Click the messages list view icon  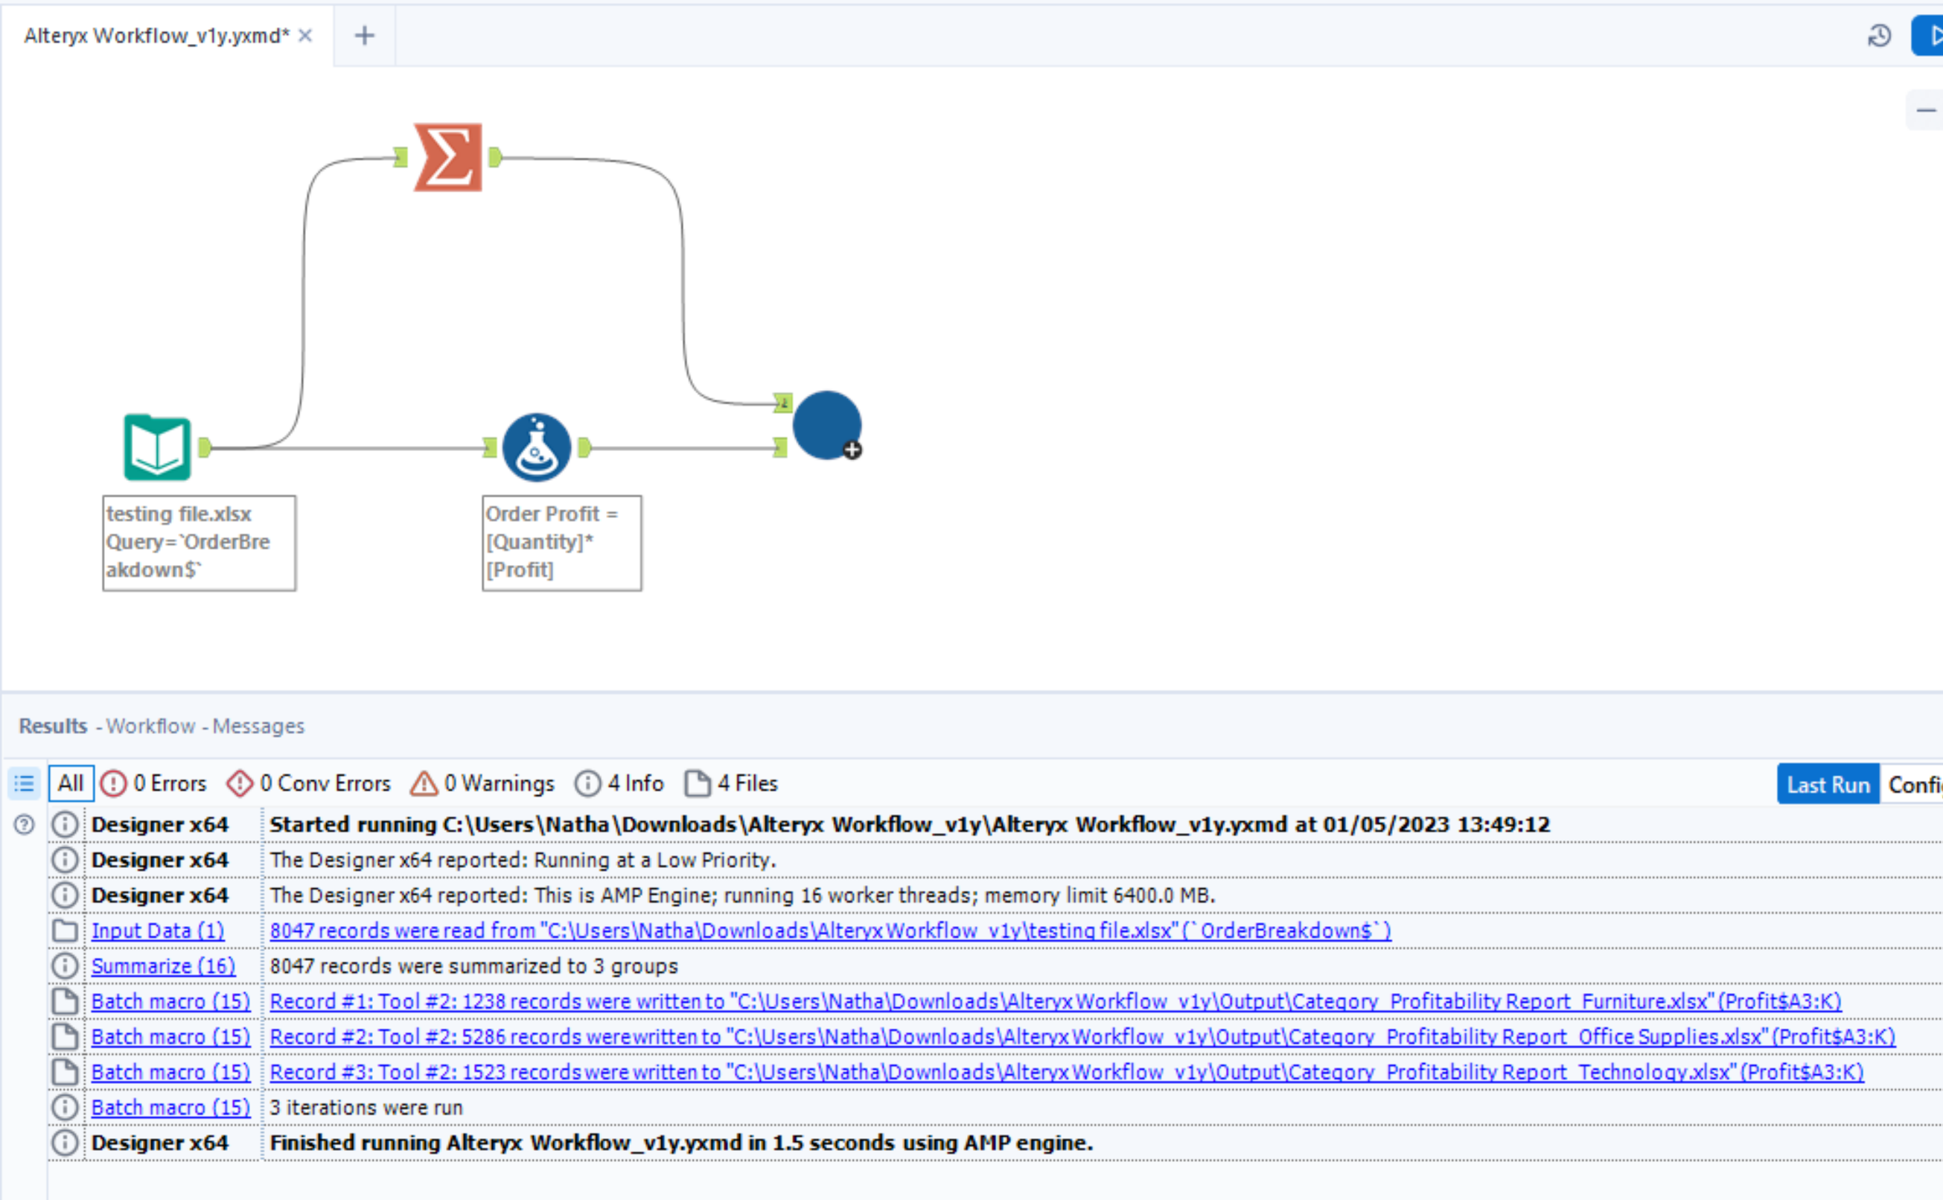(x=24, y=783)
